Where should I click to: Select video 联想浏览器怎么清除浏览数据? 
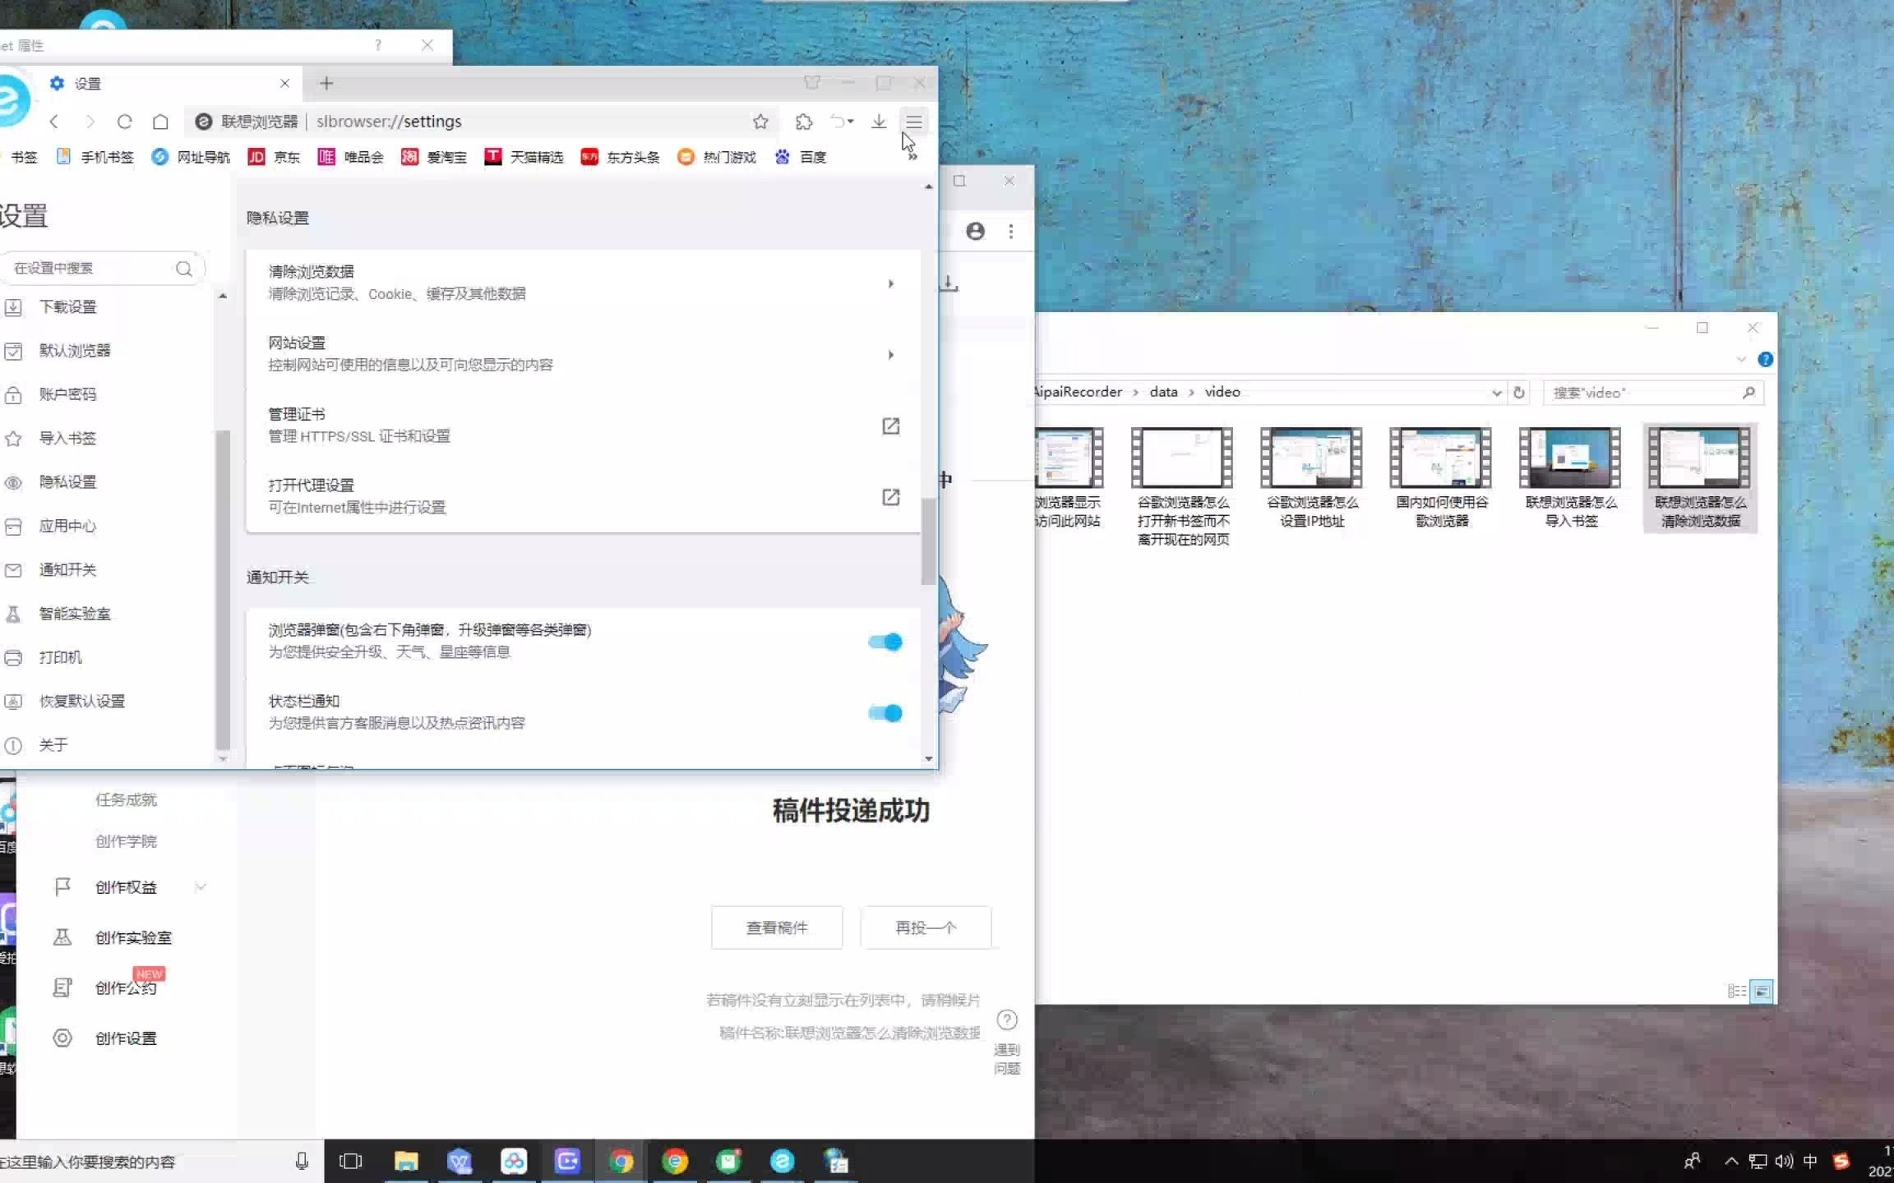pos(1700,478)
